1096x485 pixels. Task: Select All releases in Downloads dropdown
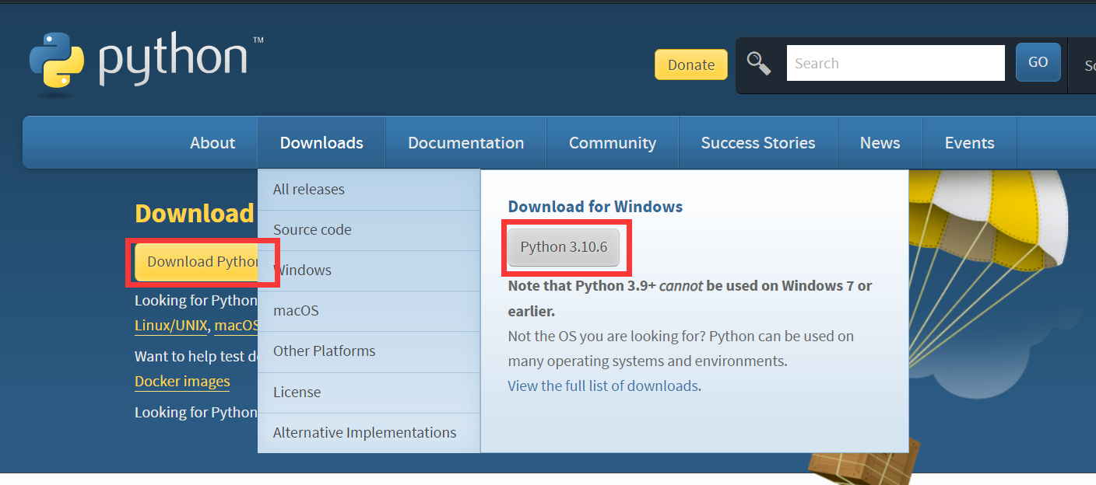click(x=369, y=190)
